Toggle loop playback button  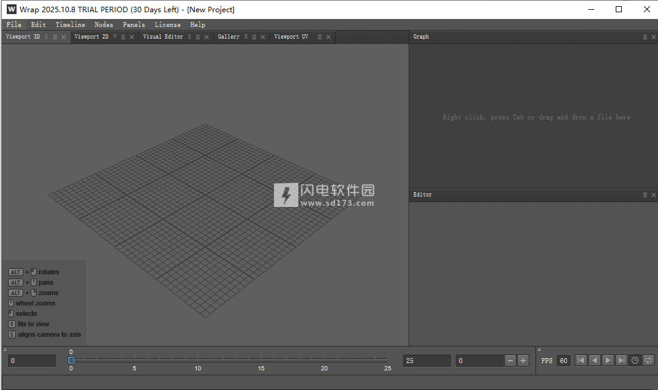point(648,361)
